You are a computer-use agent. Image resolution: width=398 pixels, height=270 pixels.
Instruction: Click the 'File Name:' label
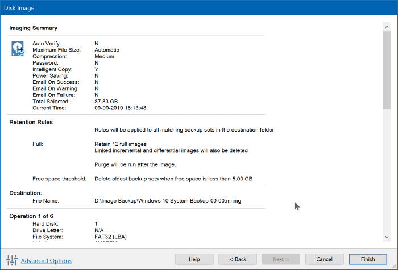tap(45, 201)
